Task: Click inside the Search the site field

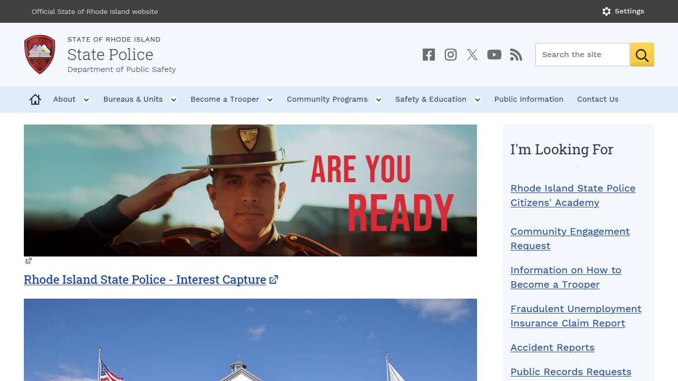Action: pyautogui.click(x=581, y=55)
